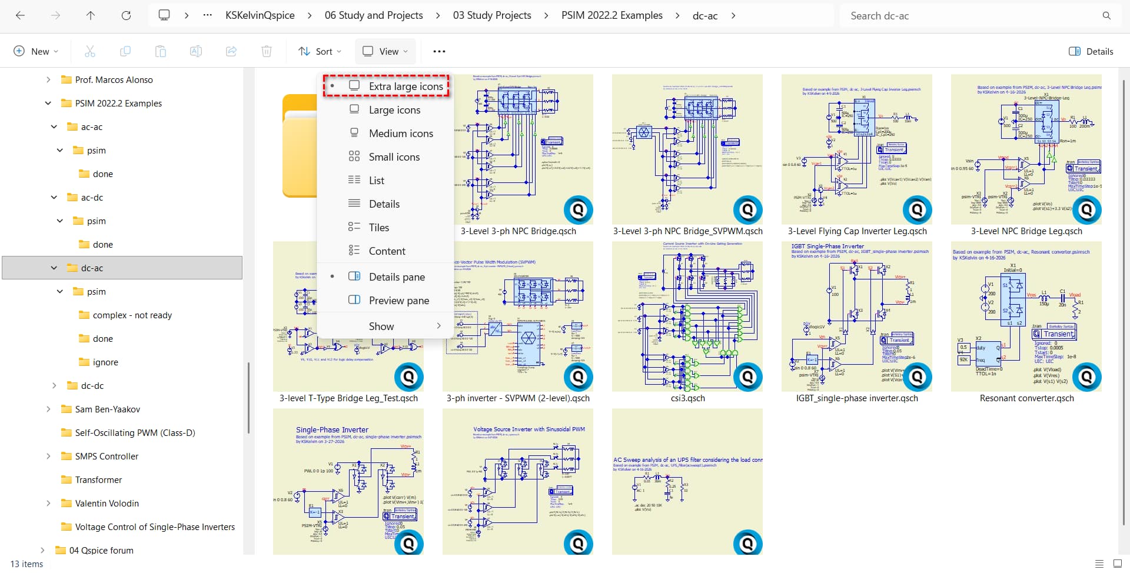Open the See more three-dots menu
The height and width of the screenshot is (573, 1130).
point(439,52)
